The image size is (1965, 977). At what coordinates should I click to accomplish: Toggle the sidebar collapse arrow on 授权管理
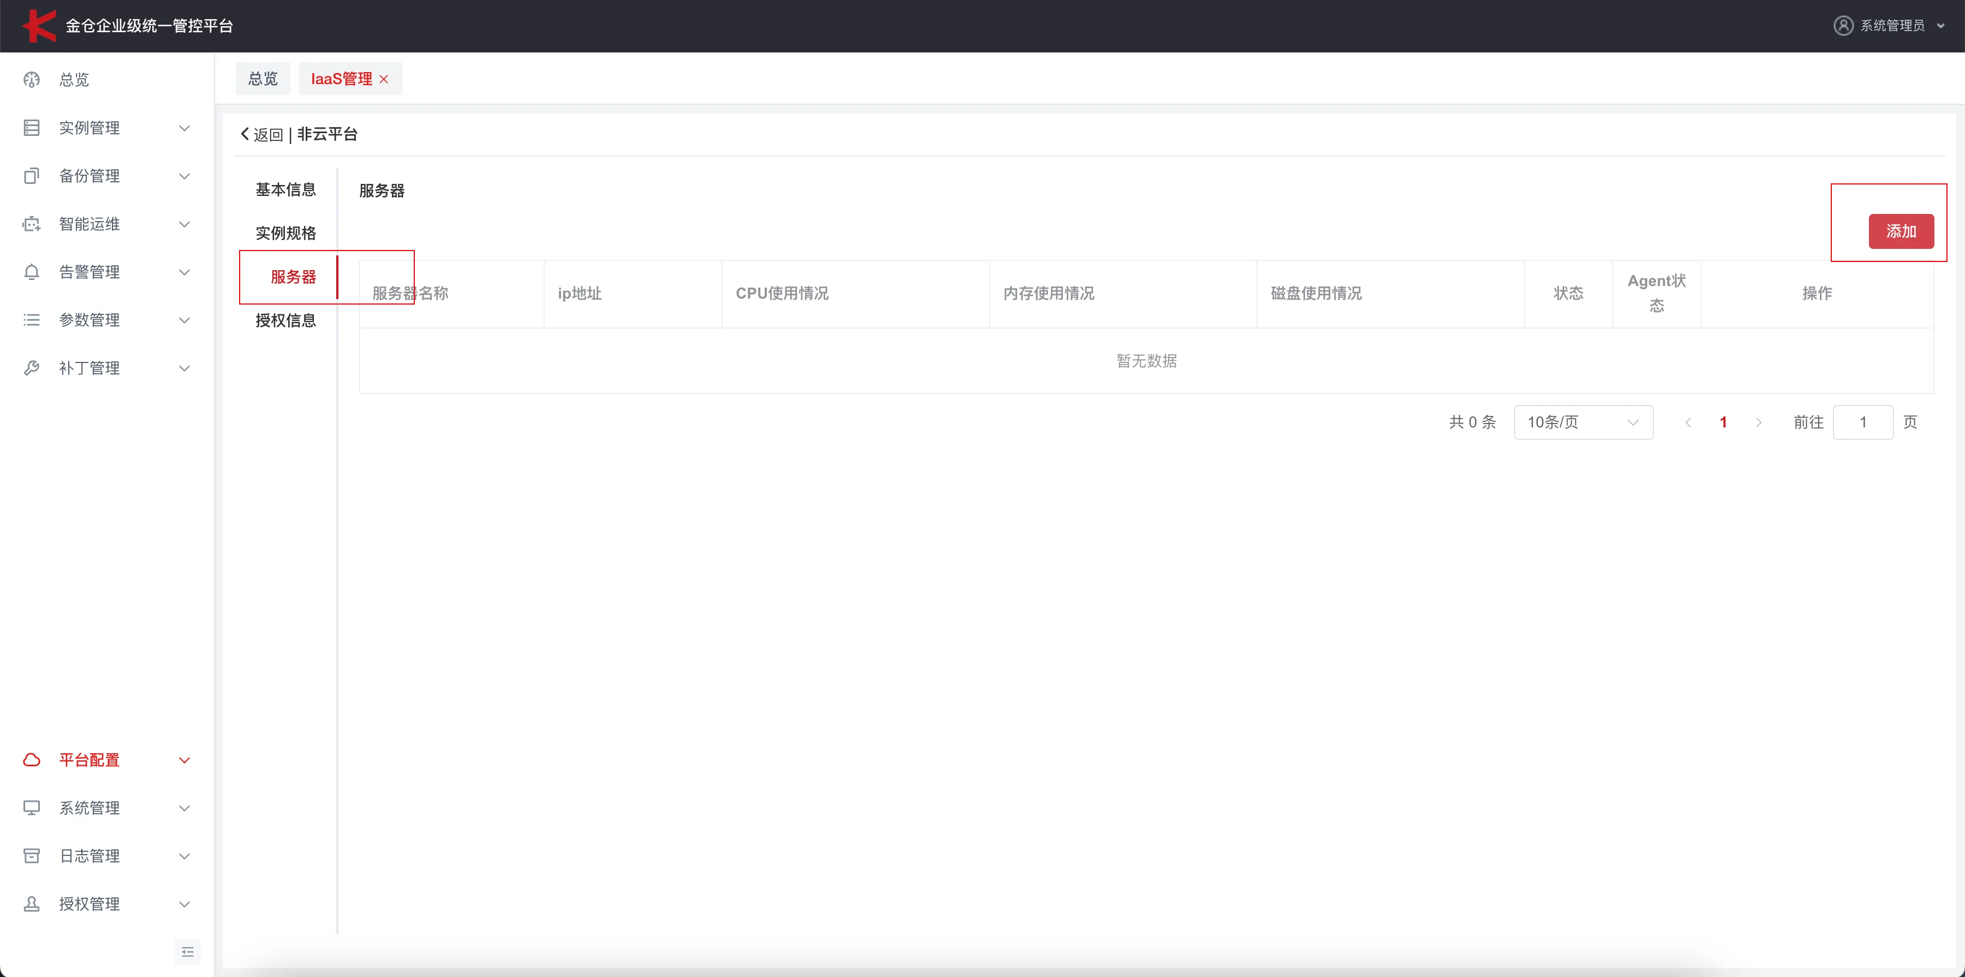184,904
